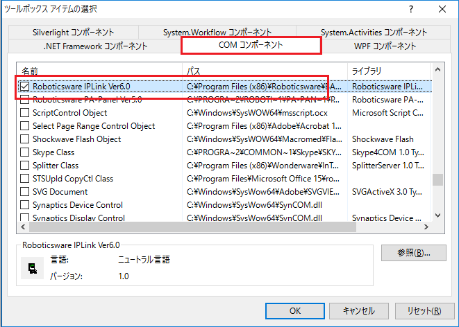Uncheck the Roboticsware IPLink Ver6.0 checkbox
Image resolution: width=459 pixels, height=327 pixels.
pyautogui.click(x=25, y=87)
